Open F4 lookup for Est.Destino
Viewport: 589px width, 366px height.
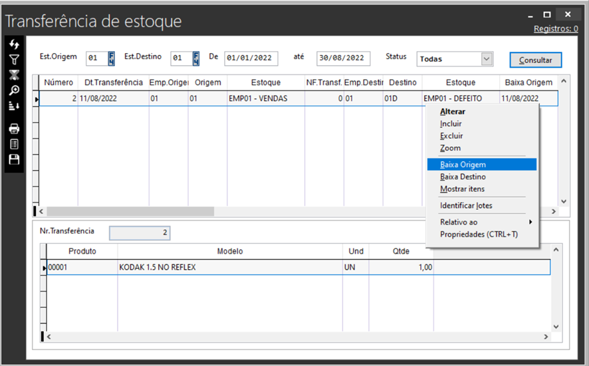[x=196, y=58]
